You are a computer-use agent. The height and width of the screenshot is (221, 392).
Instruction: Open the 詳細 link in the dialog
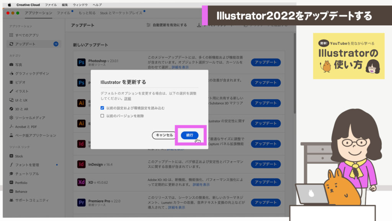(127, 99)
